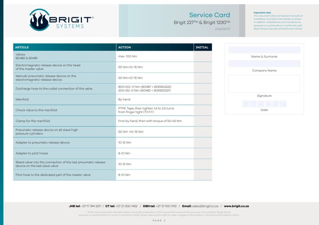The image size is (319, 225).
Task: Click the JHB telephone number
Action: tap(91, 206)
